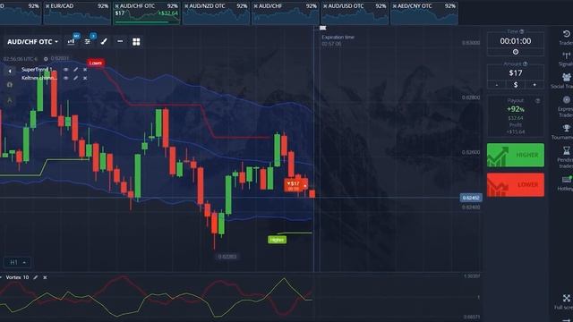
Task: Open the AUD/CHF OTC asset dropdown
Action: [32, 42]
